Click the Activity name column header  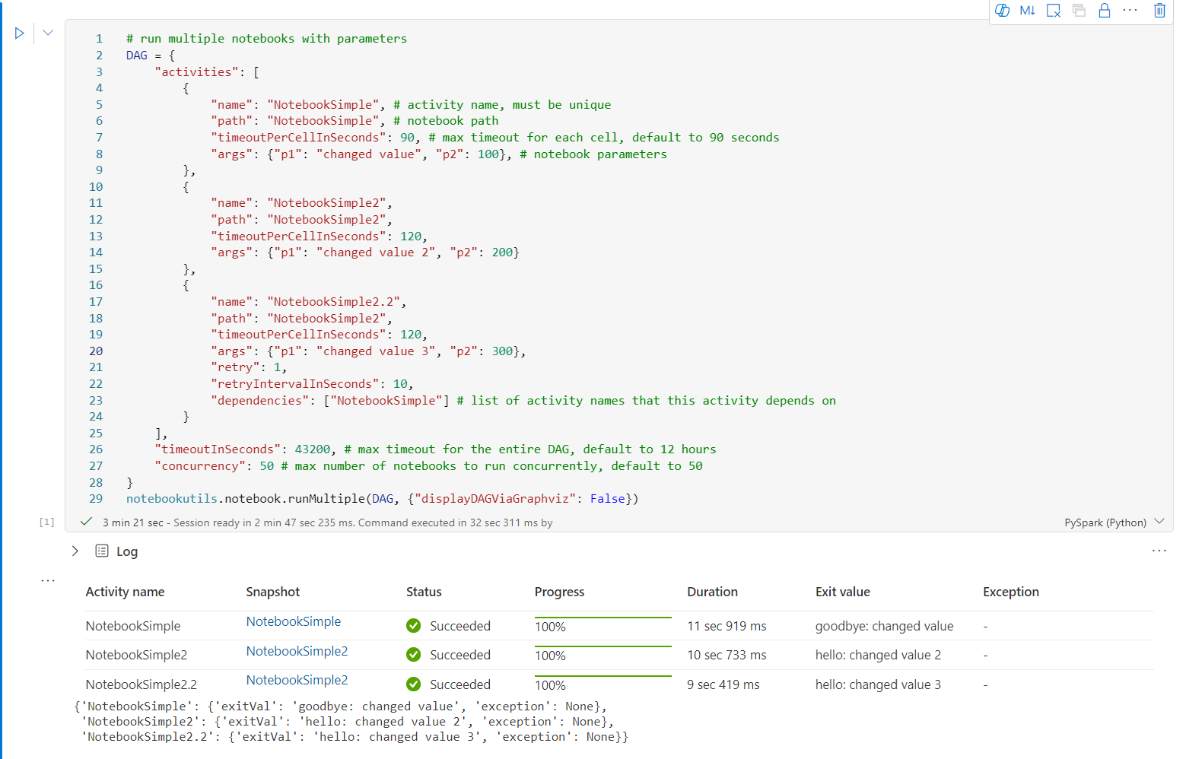(125, 592)
